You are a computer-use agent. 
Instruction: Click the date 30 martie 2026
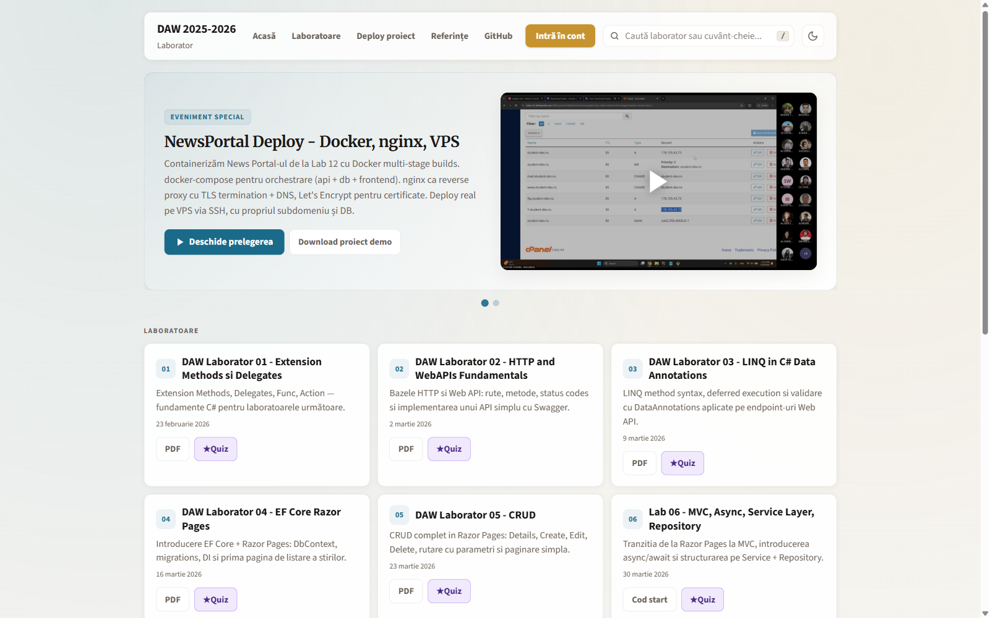(x=645, y=574)
